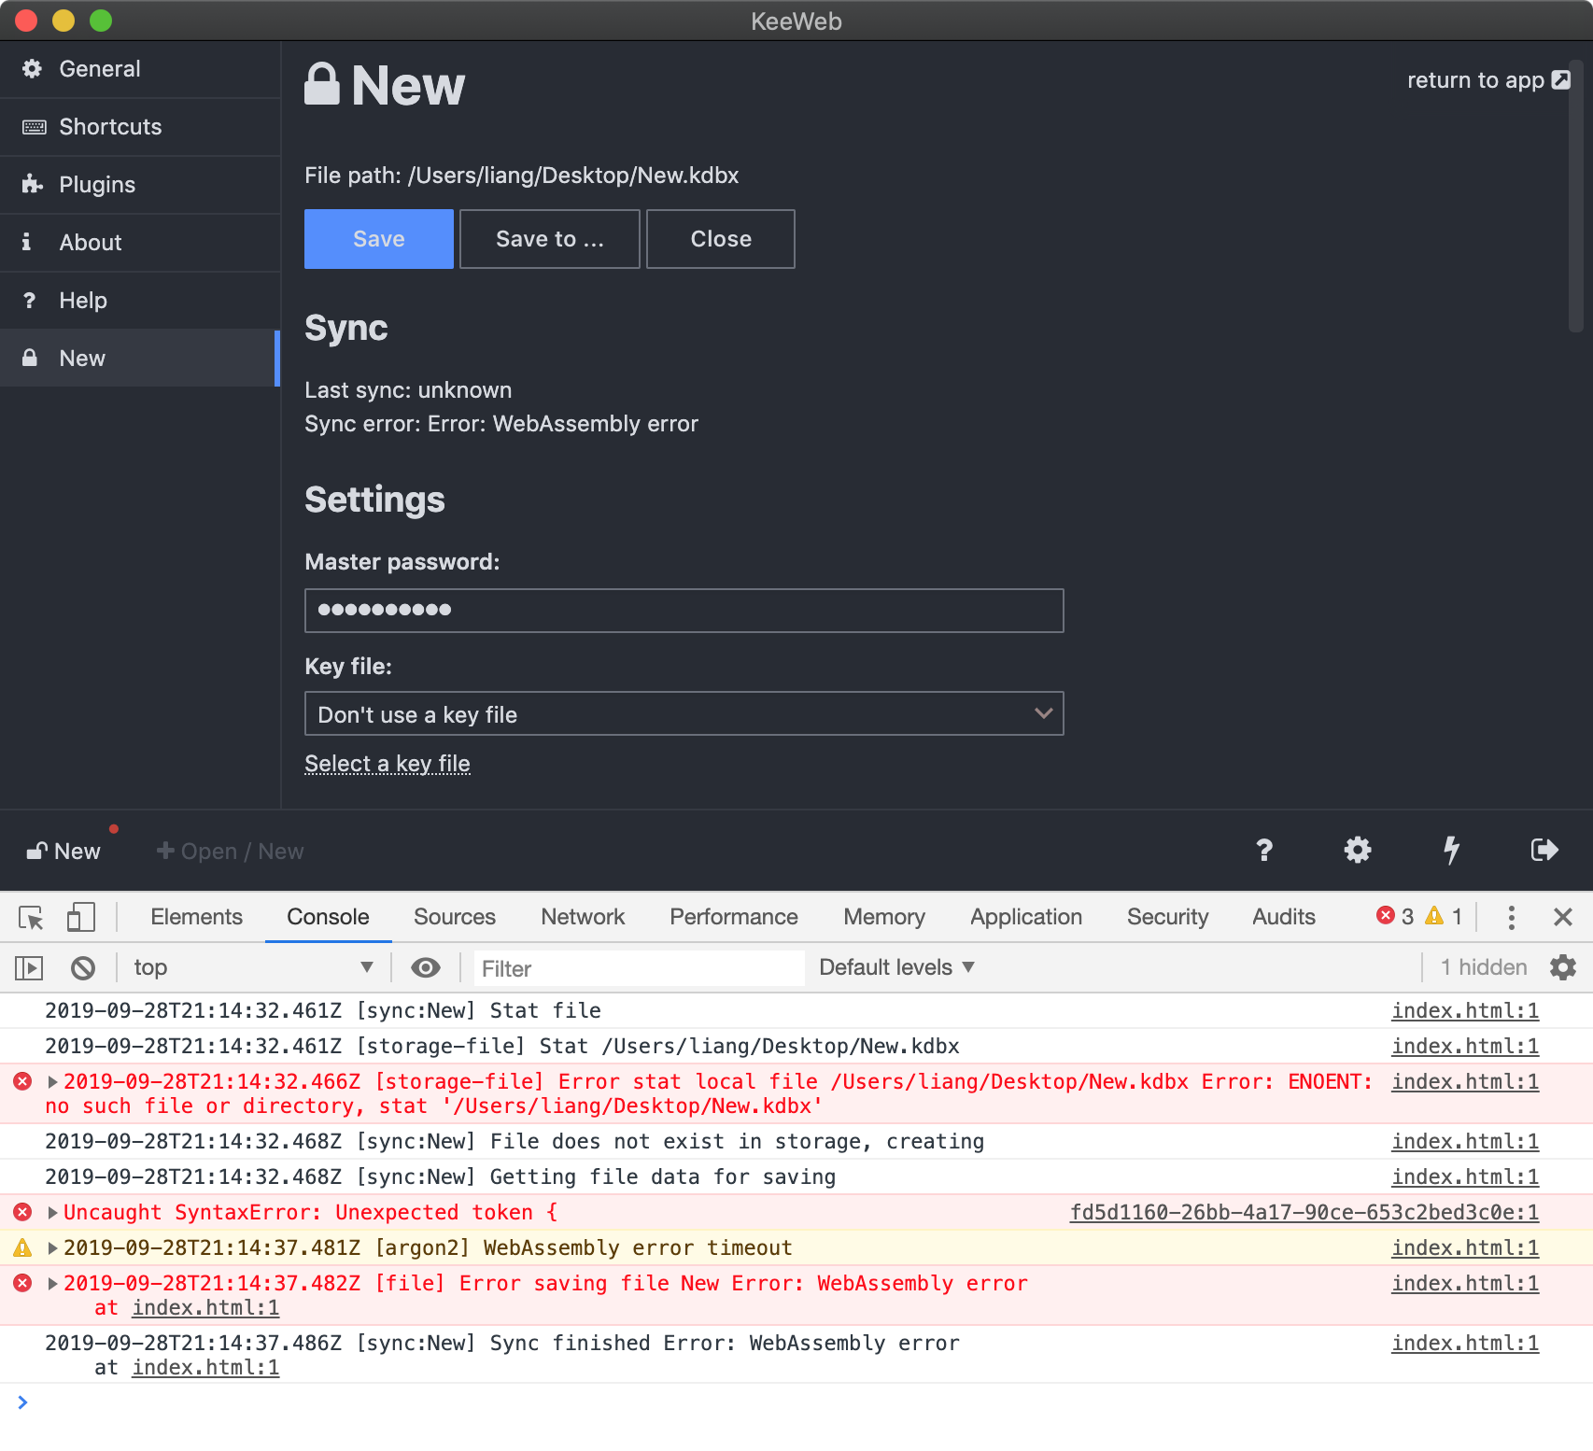Viewport: 1593px width, 1451px height.
Task: Open the Sources tab
Action: (x=455, y=917)
